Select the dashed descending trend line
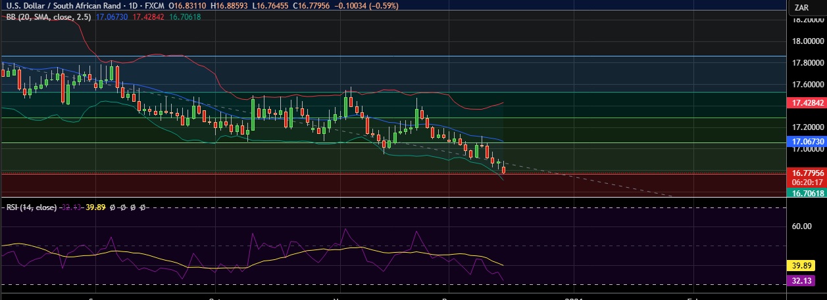 point(592,181)
